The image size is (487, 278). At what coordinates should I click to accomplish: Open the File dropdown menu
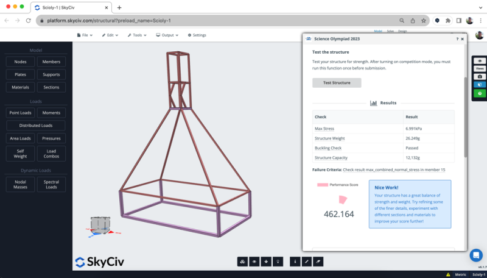[85, 35]
